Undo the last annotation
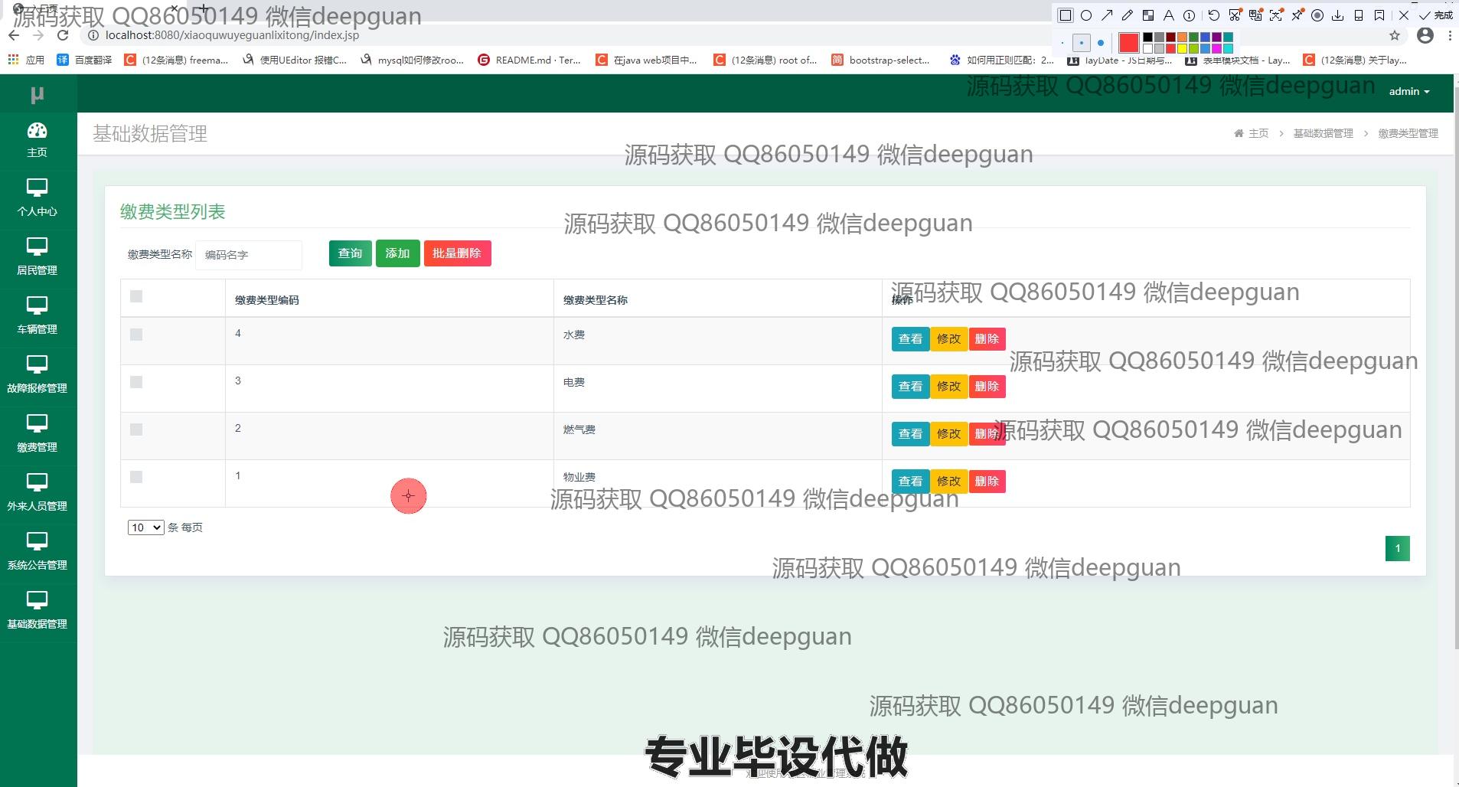Image resolution: width=1459 pixels, height=787 pixels. pyautogui.click(x=1214, y=15)
